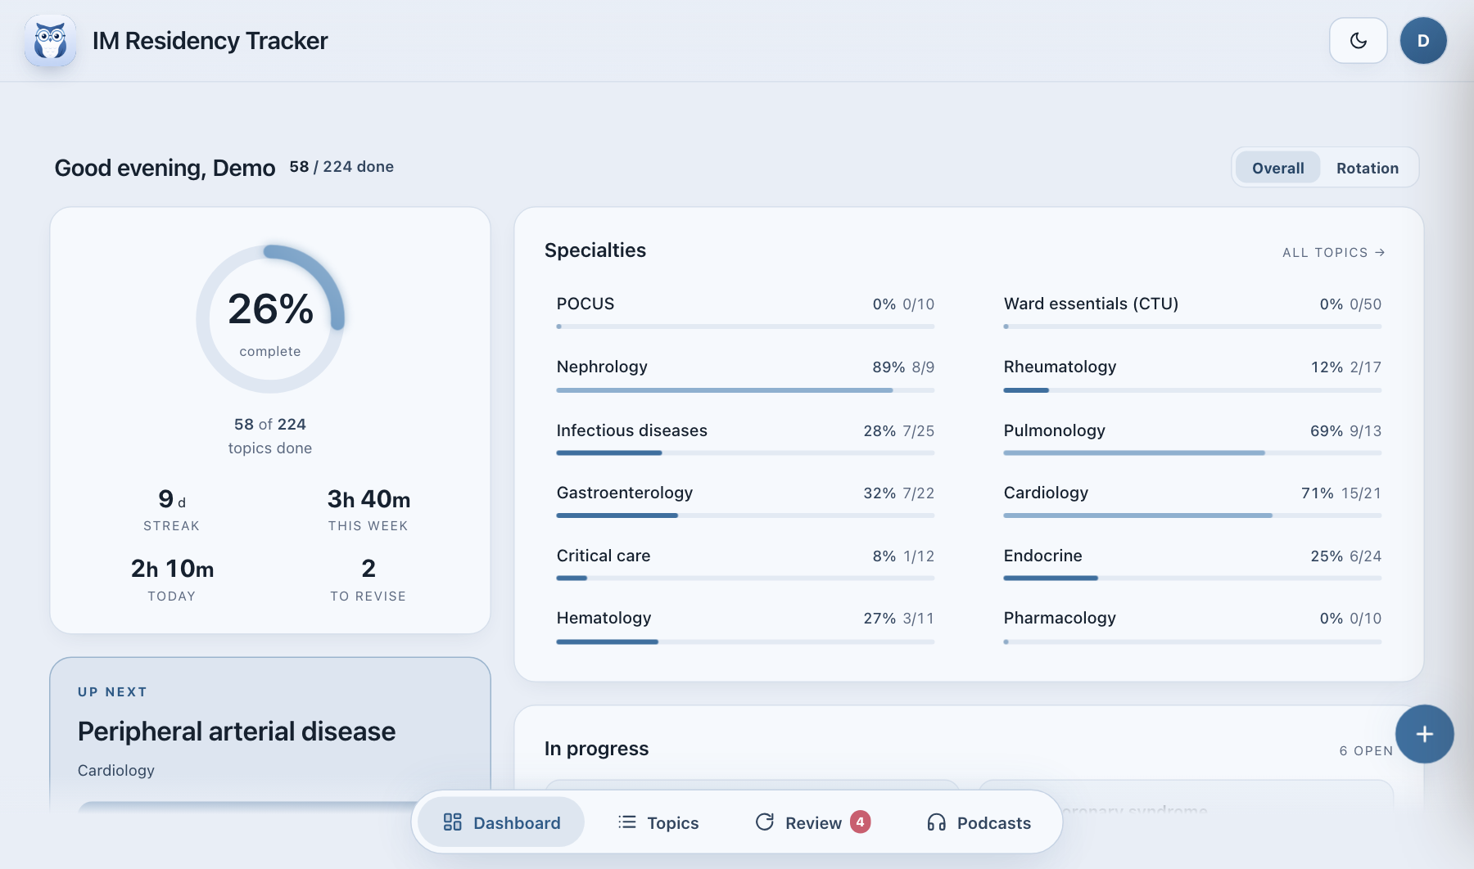Click the Specialties heading
1474x869 pixels.
[595, 250]
